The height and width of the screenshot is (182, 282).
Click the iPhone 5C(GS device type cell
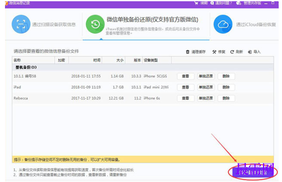point(155,76)
